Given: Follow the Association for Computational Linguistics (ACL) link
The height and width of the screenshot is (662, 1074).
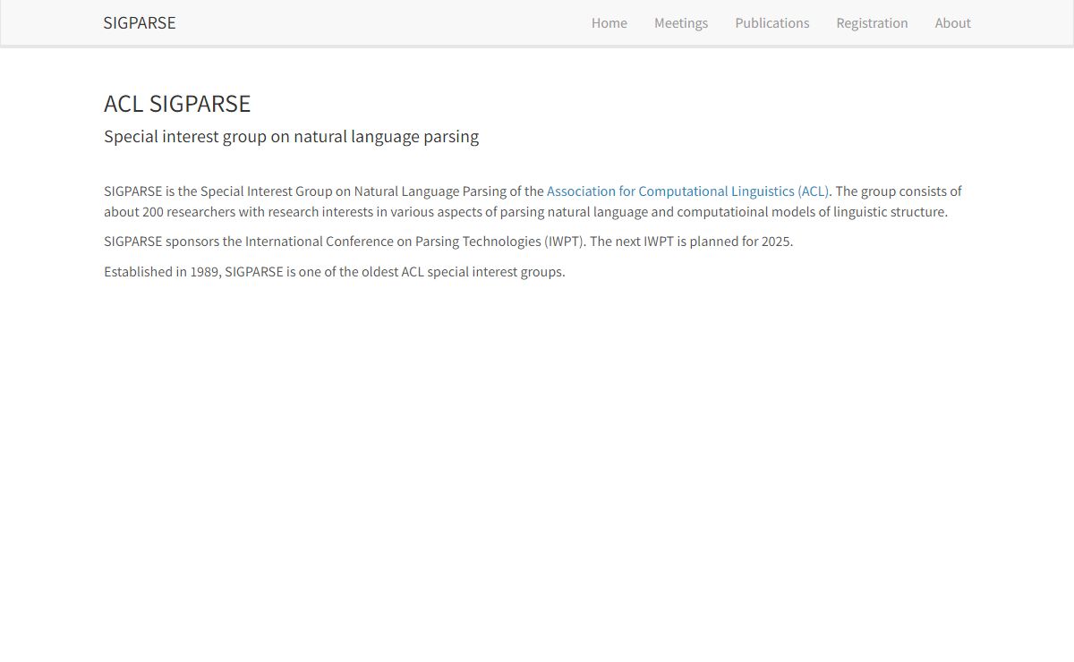Looking at the screenshot, I should pos(688,191).
